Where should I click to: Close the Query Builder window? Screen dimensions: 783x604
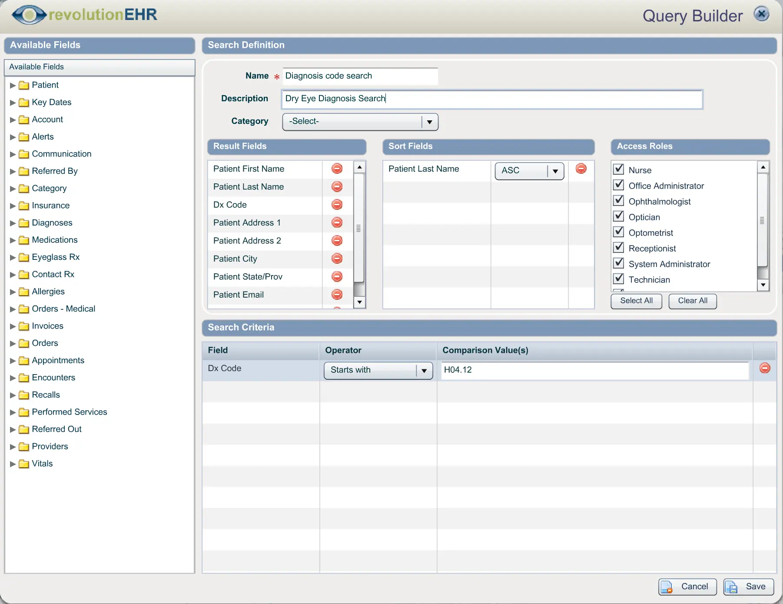coord(761,13)
